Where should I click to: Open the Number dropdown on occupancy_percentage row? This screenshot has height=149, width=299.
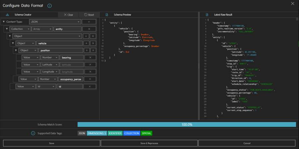point(48,79)
